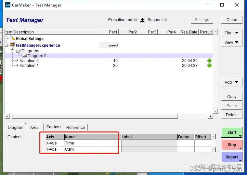Click the Par1 value 10
The width and height of the screenshot is (247, 175).
coord(115,61)
